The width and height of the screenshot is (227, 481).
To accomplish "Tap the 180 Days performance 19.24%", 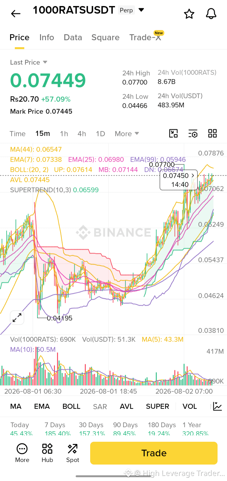I will [159, 434].
